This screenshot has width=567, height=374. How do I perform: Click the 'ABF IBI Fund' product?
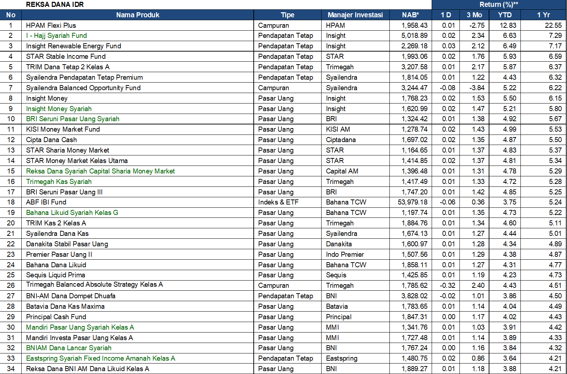46,202
